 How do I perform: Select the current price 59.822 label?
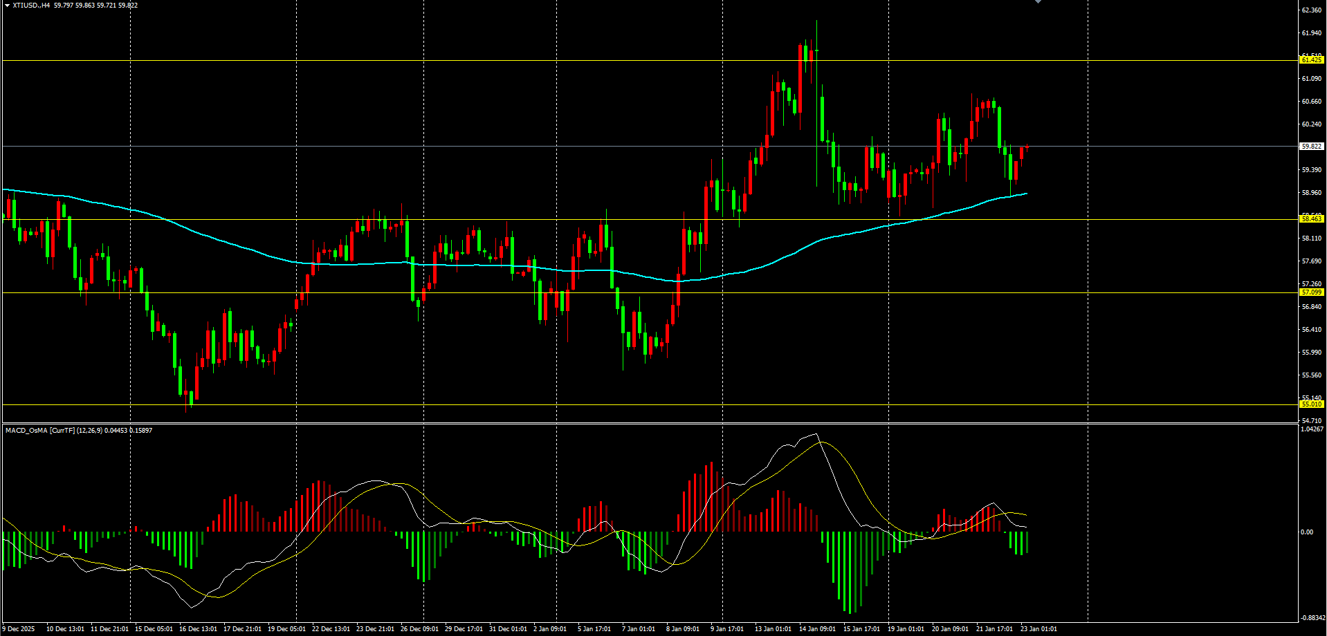(1312, 147)
